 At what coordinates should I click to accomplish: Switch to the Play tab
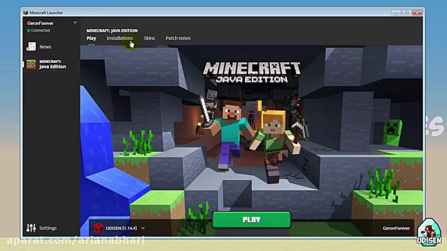tap(91, 38)
